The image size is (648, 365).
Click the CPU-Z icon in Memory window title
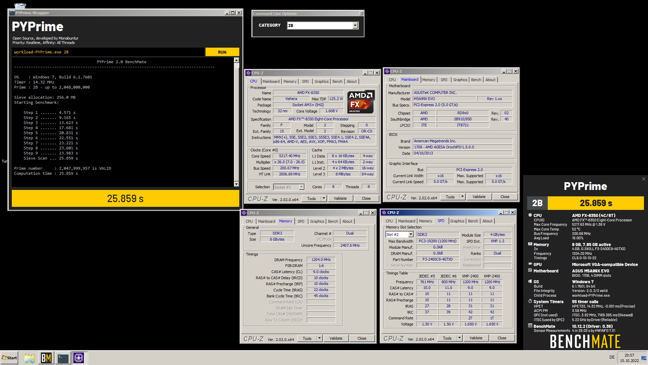pos(244,213)
